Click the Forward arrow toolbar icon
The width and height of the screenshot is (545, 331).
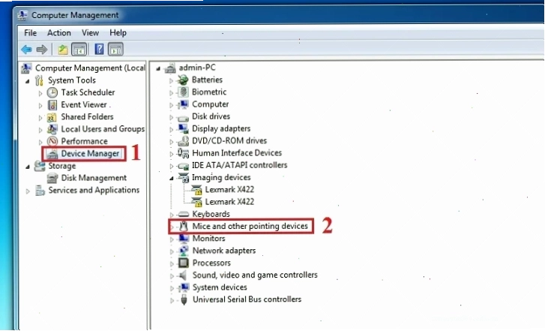[42, 50]
